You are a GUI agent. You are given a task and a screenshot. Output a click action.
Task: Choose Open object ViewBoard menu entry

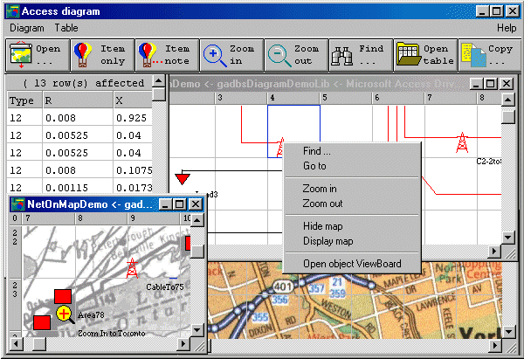(352, 264)
